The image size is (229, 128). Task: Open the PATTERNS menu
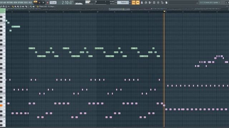[x=10, y=2]
